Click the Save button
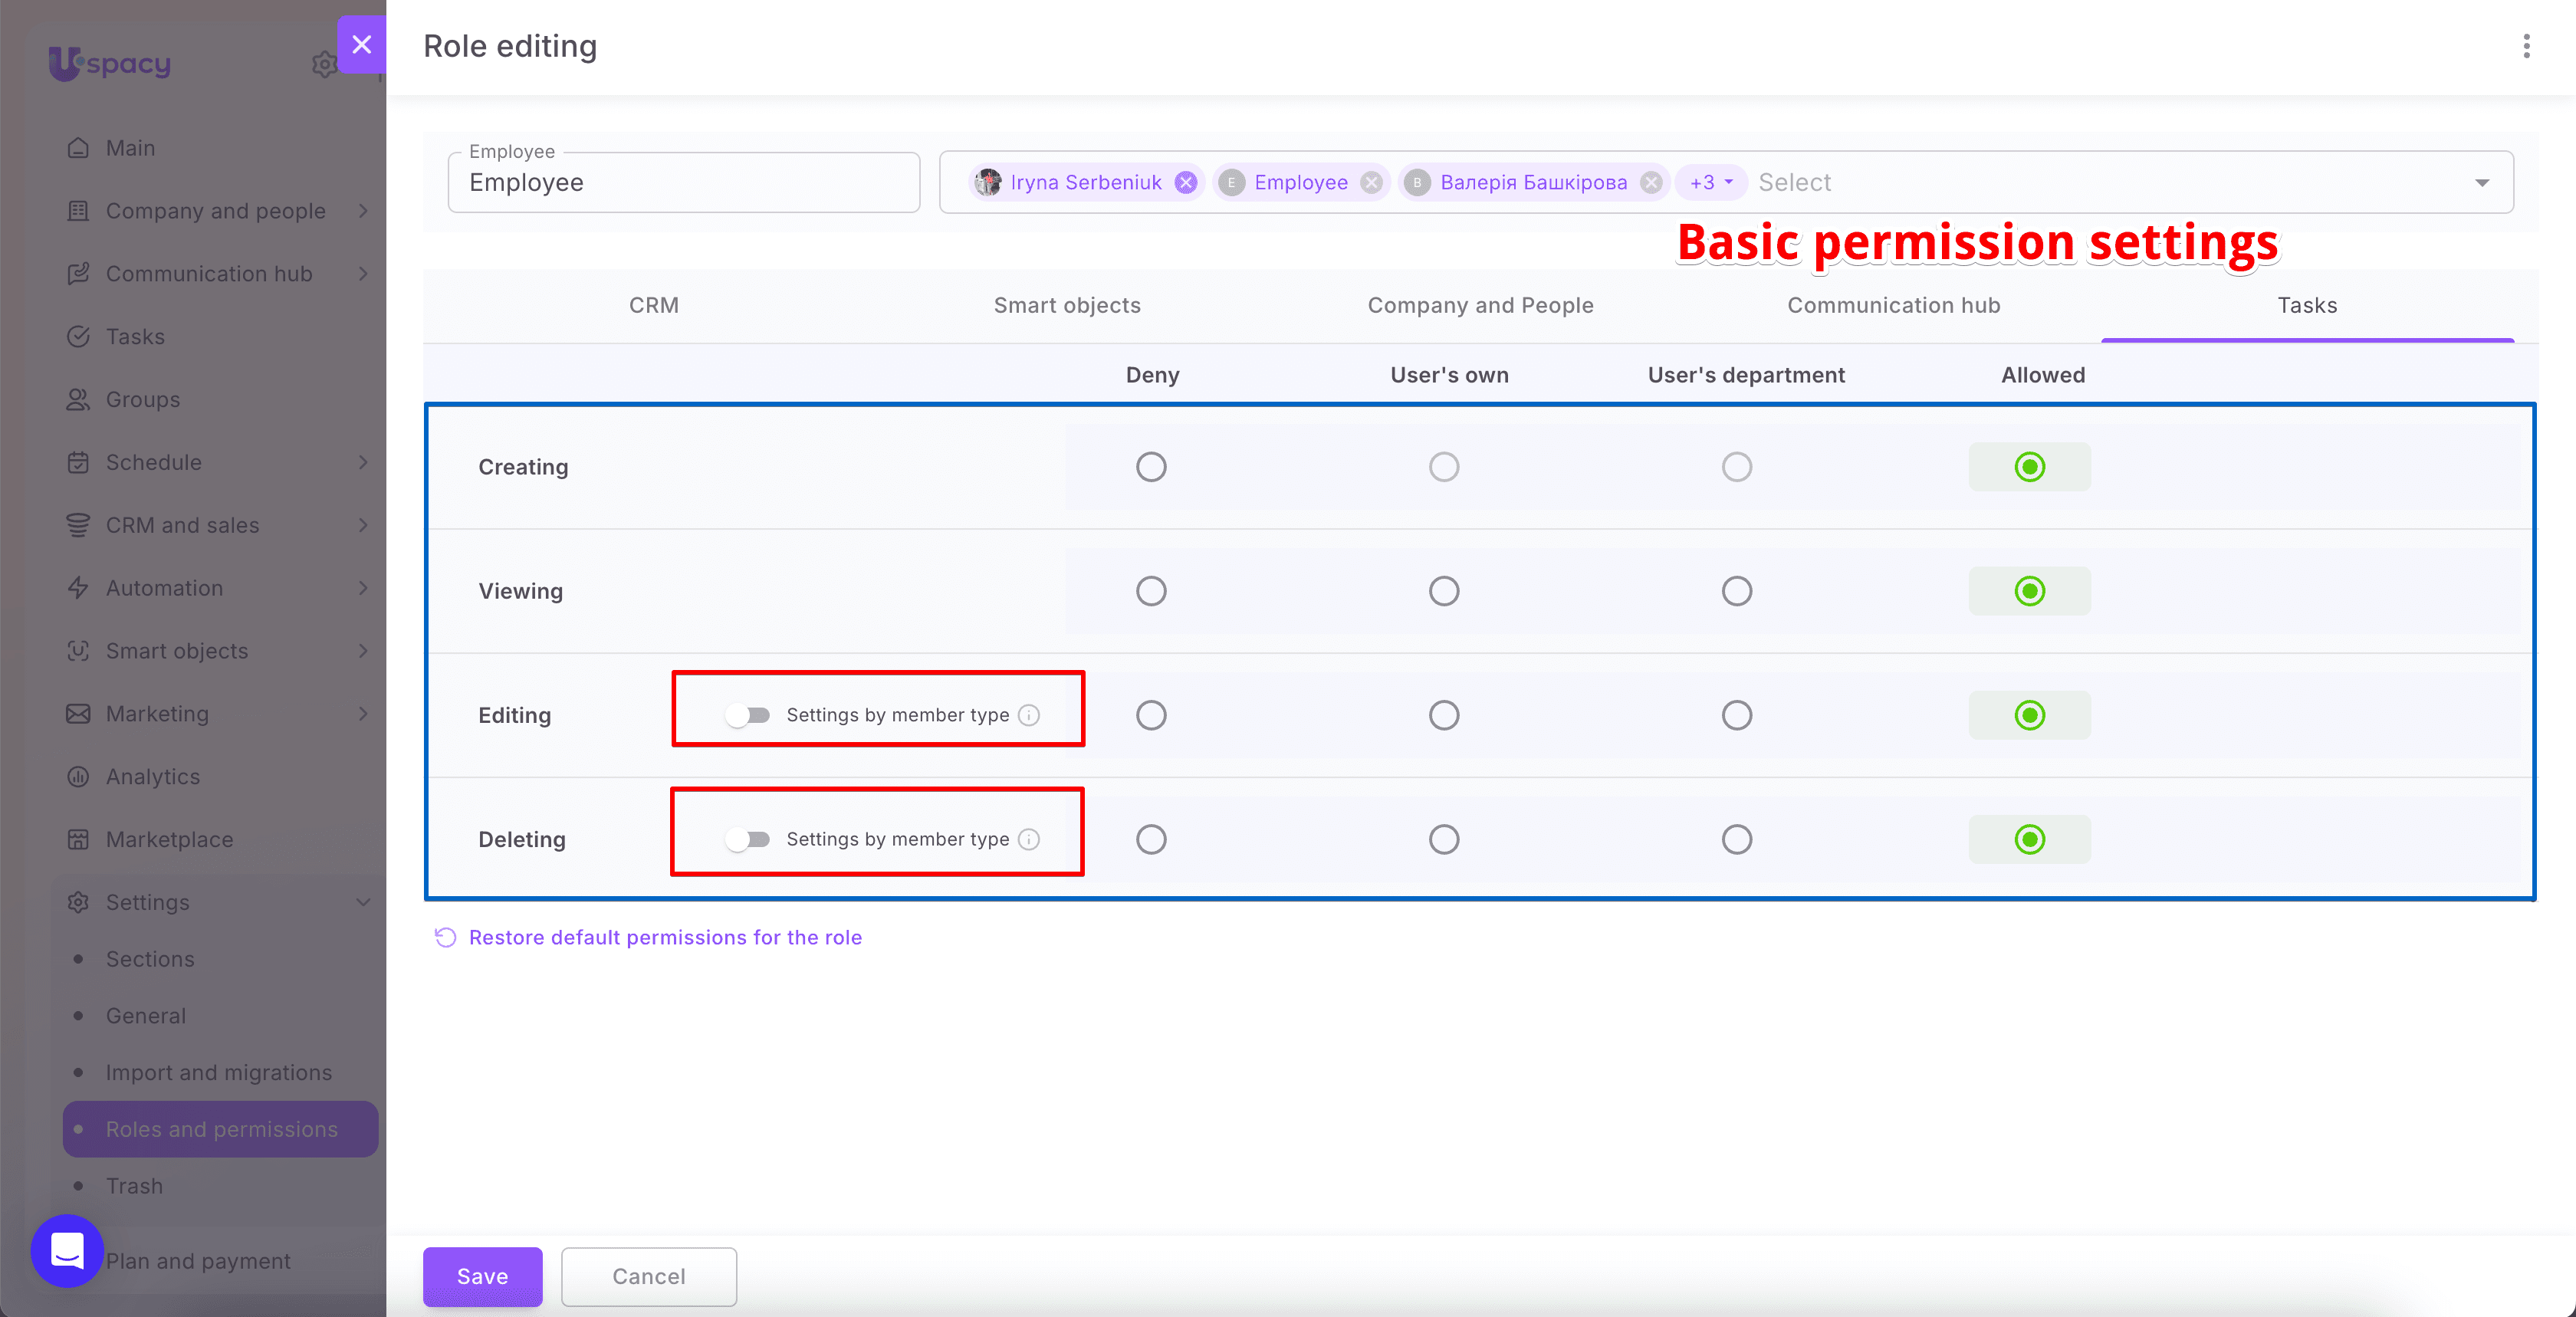The height and width of the screenshot is (1317, 2576). (x=483, y=1276)
